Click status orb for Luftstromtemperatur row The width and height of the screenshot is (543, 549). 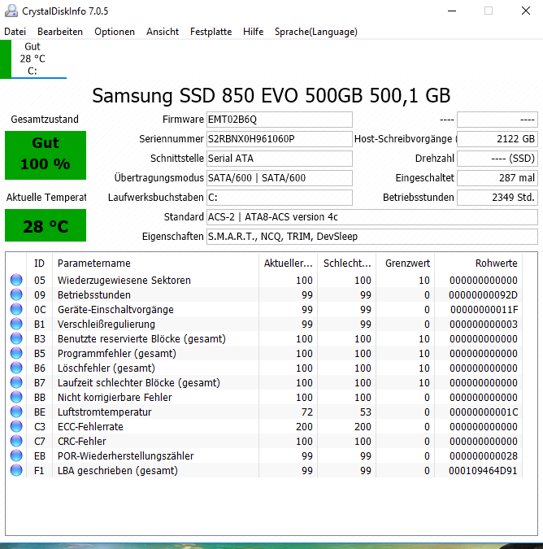16,412
